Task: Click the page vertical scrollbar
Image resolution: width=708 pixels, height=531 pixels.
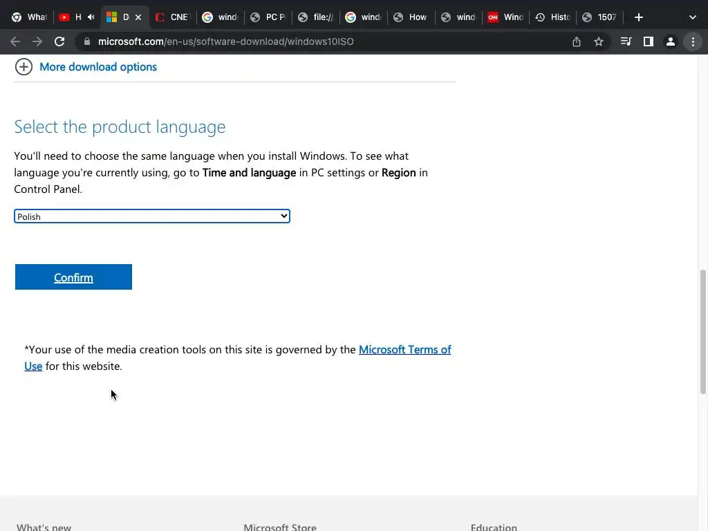Action: [702, 332]
